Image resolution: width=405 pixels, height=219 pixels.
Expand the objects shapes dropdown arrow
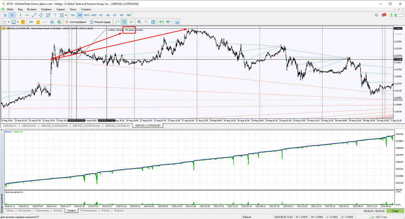point(66,15)
